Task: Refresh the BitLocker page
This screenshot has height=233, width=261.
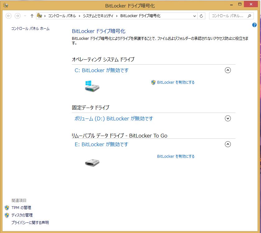Action: (201, 16)
